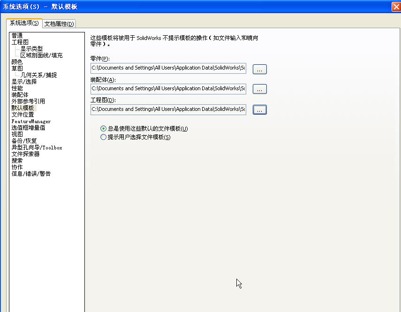Select 提示用户选择文件模板 radio option

click(104, 137)
